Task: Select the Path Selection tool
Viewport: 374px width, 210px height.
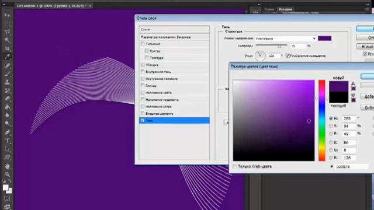Action: coord(7,149)
